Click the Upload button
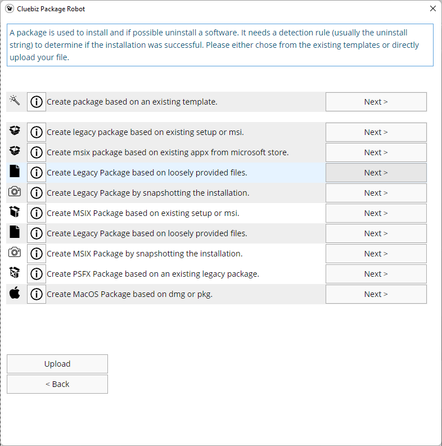This screenshot has width=442, height=446. (57, 364)
